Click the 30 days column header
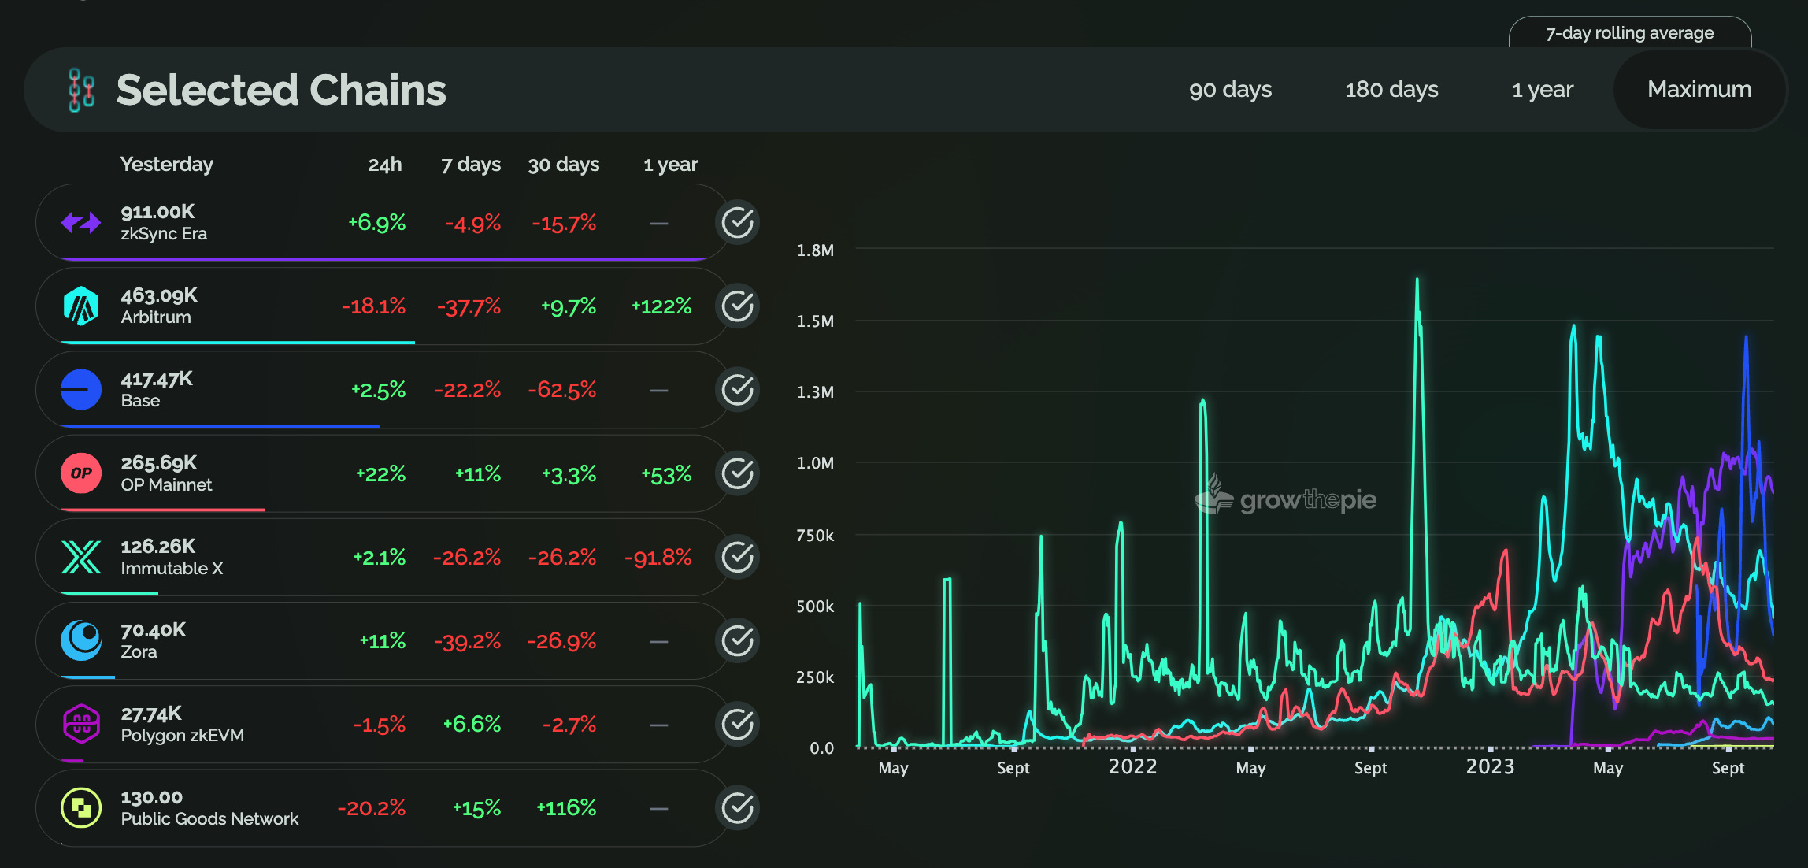Viewport: 1808px width, 868px height. [564, 164]
